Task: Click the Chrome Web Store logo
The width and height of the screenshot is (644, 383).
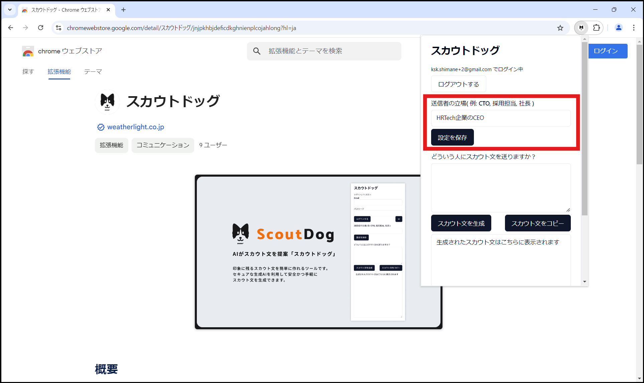Action: tap(28, 51)
